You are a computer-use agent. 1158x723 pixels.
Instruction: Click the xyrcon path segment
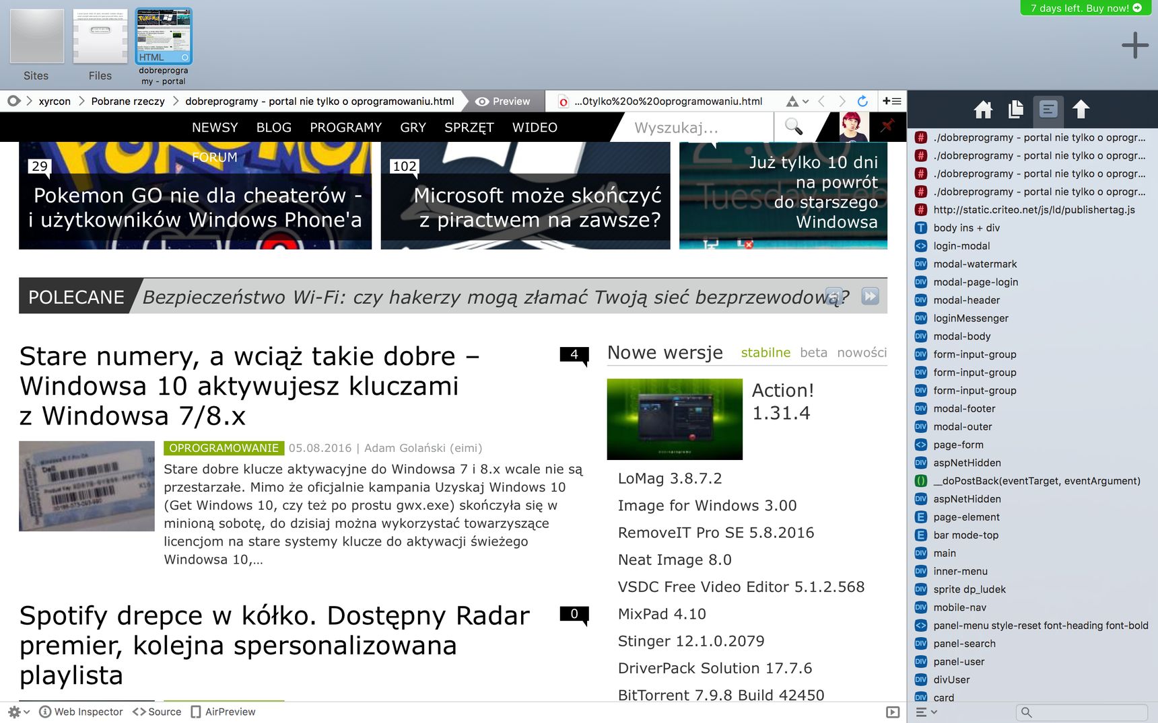click(55, 102)
